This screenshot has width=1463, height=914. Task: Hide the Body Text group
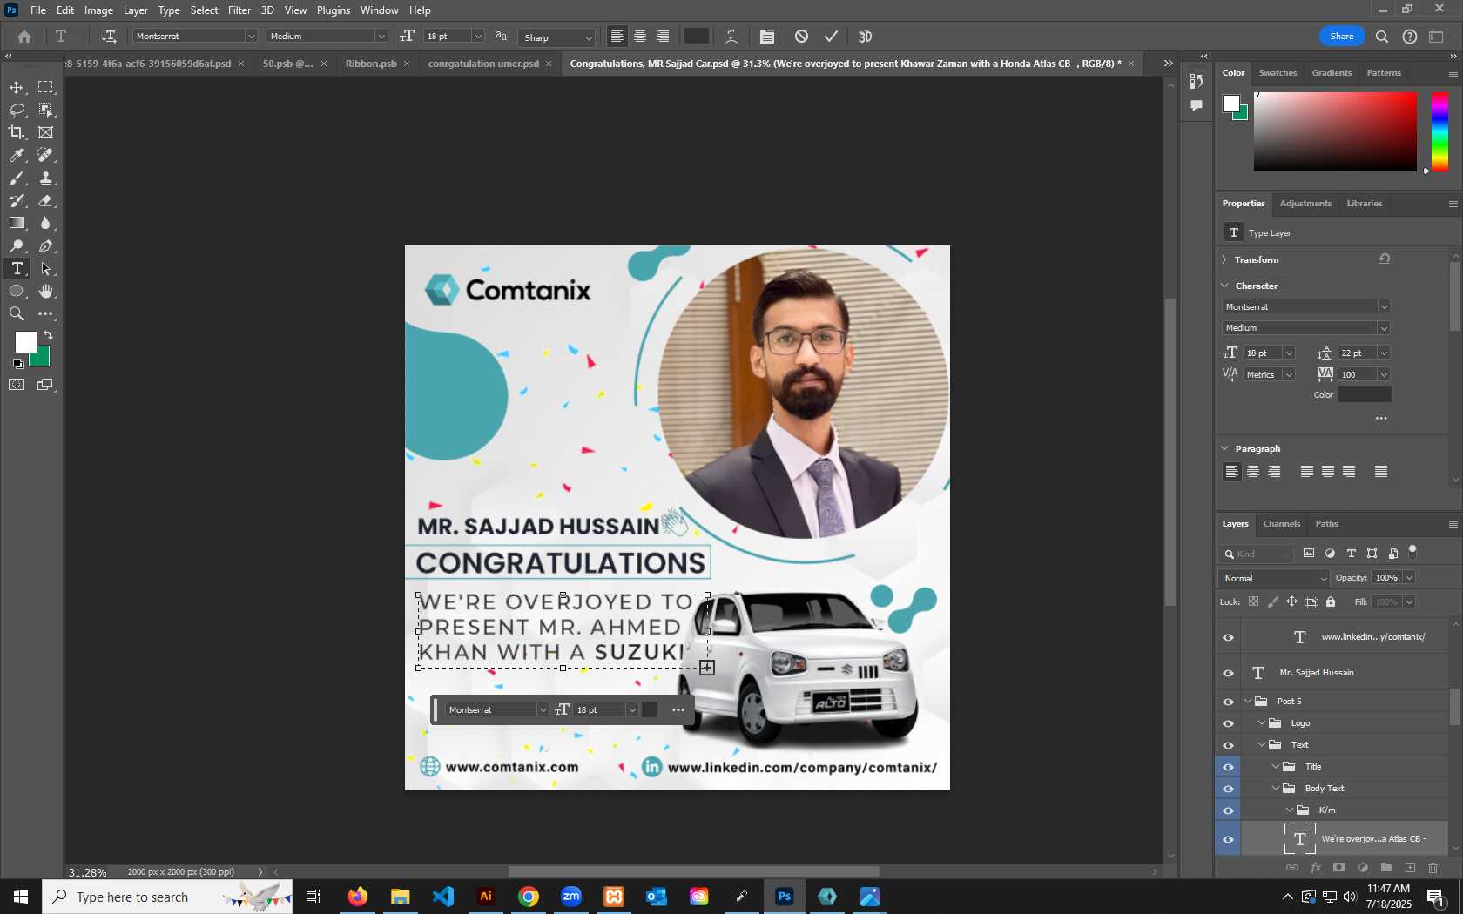[1228, 789]
